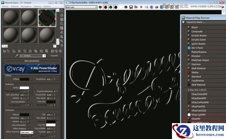Toggle the checkered Background icon
Image resolution: width=226 pixels, height=139 pixels.
62,20
